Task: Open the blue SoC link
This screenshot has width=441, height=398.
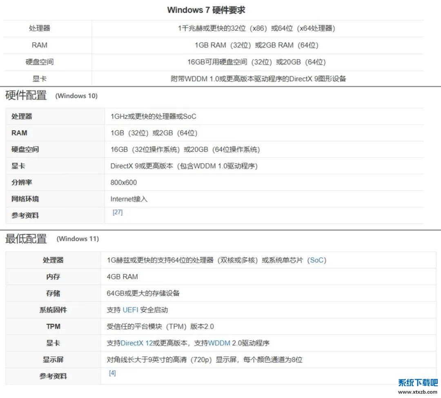Action: point(318,260)
